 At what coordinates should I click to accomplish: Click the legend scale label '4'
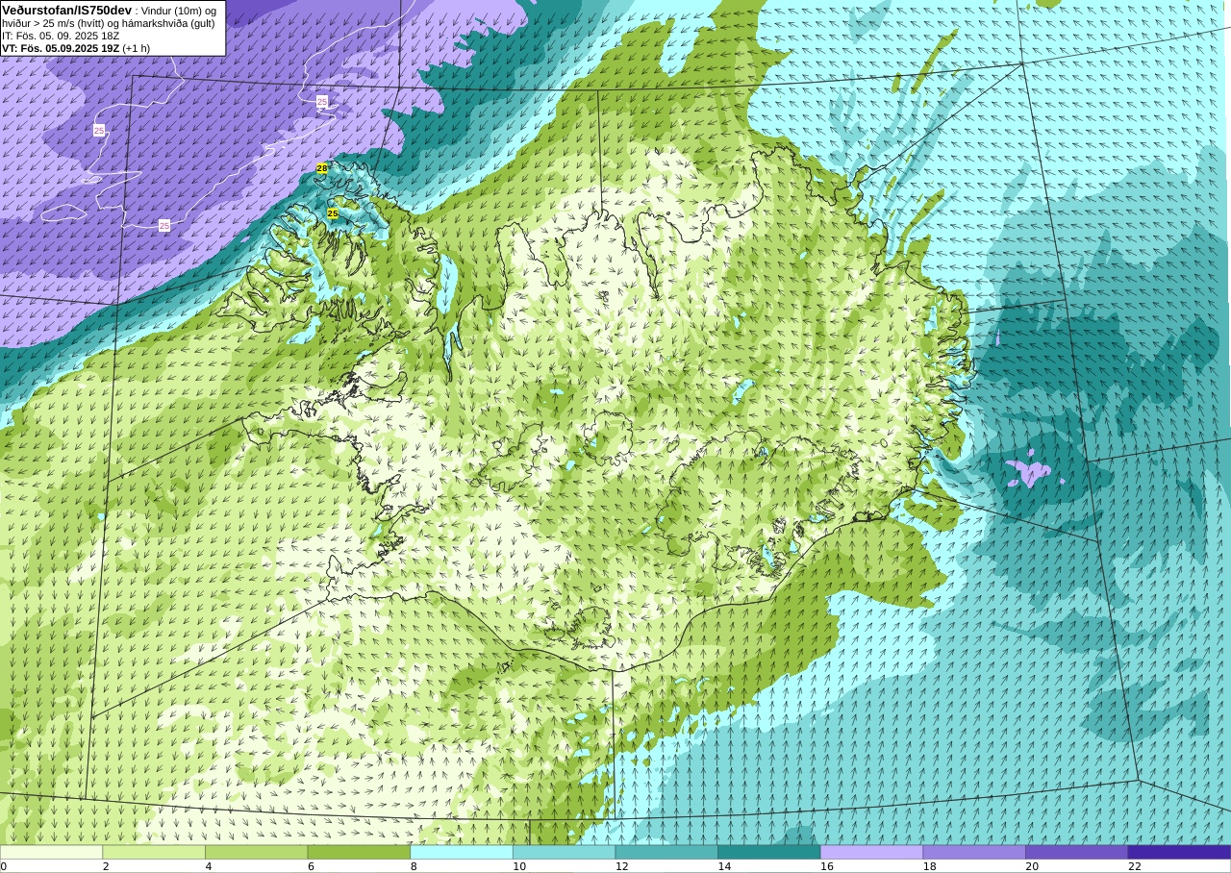pyautogui.click(x=209, y=866)
